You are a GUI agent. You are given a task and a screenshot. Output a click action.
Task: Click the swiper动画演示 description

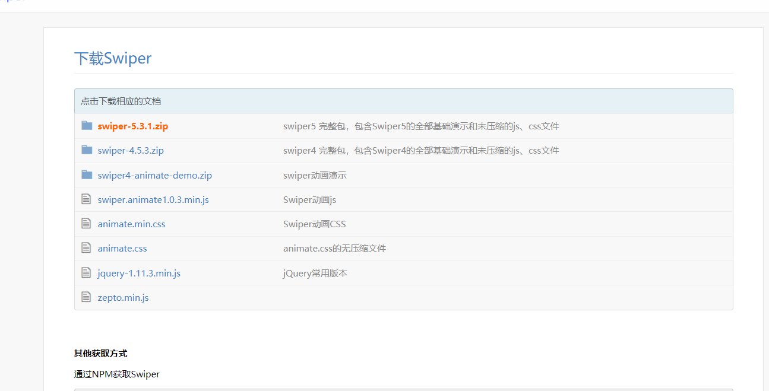pyautogui.click(x=315, y=176)
